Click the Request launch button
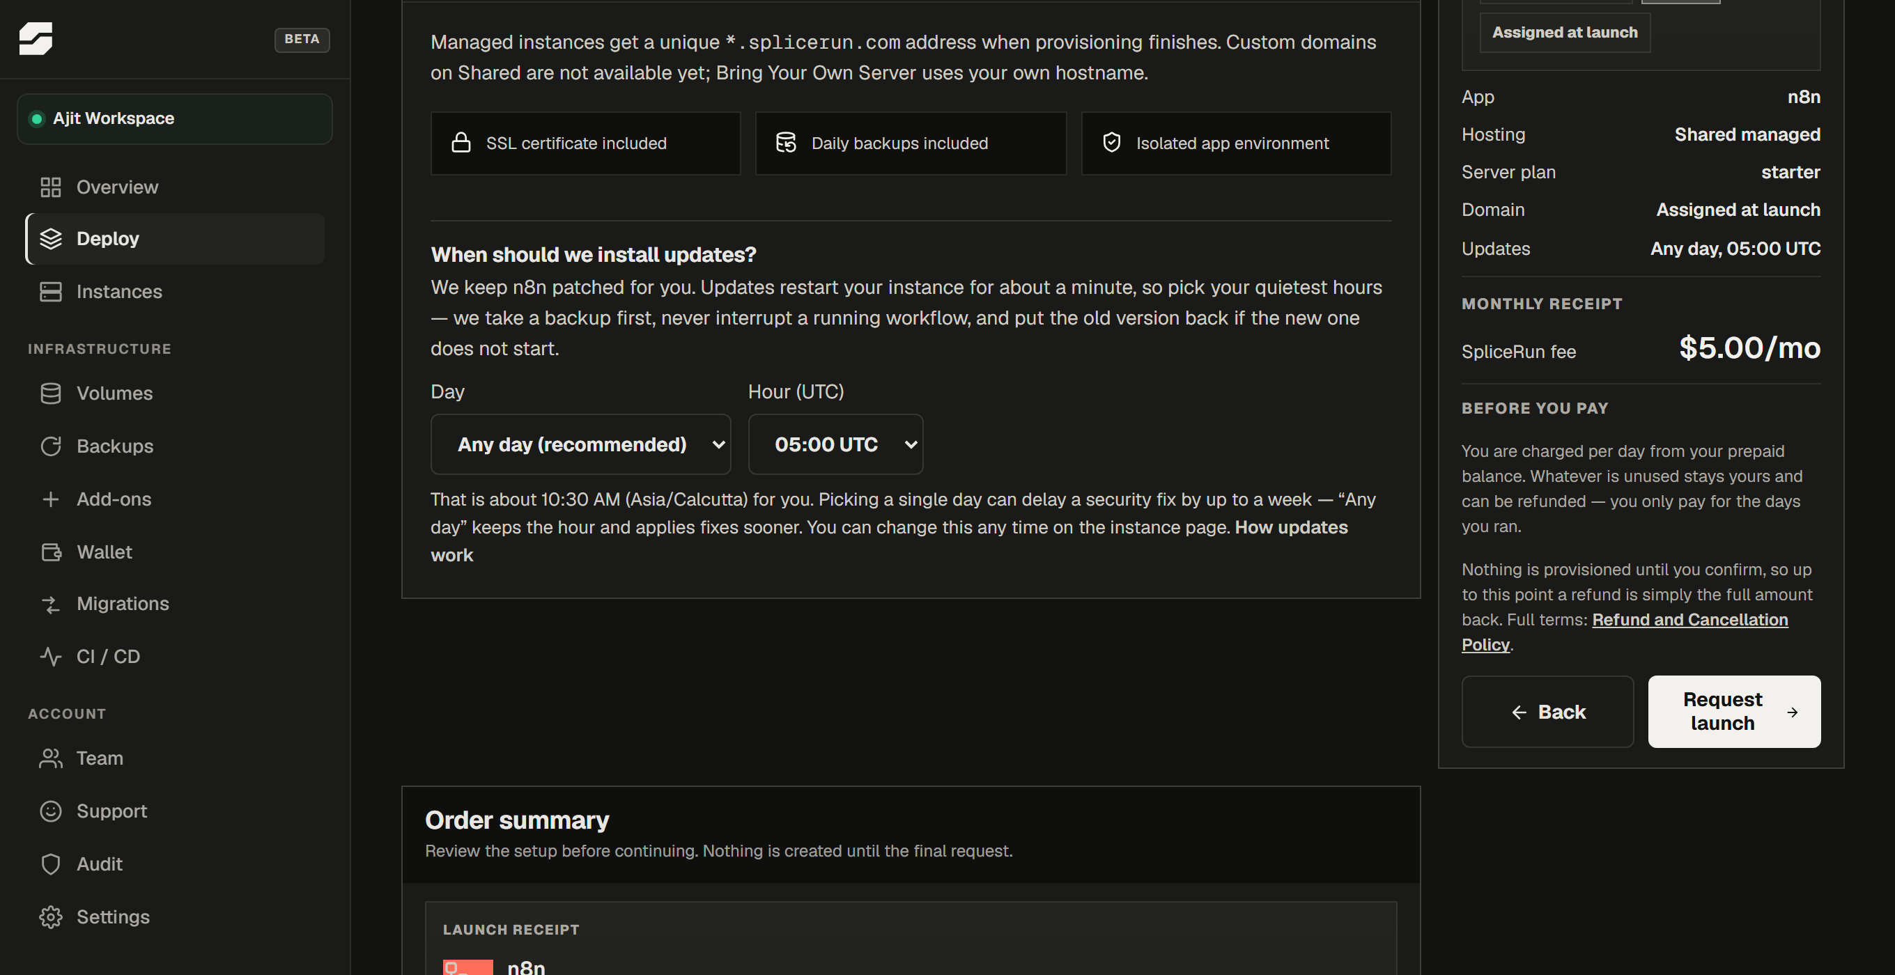The image size is (1895, 975). coord(1734,712)
